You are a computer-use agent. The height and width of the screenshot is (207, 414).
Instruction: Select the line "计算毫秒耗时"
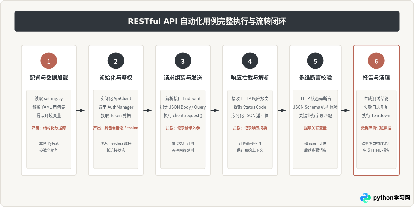[250, 143]
